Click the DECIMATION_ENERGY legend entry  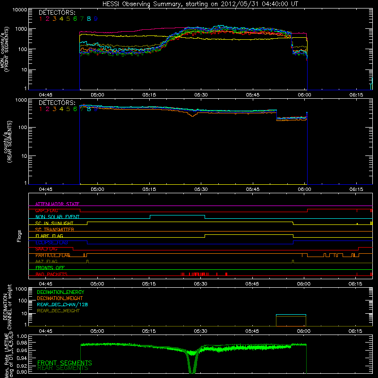[60, 292]
